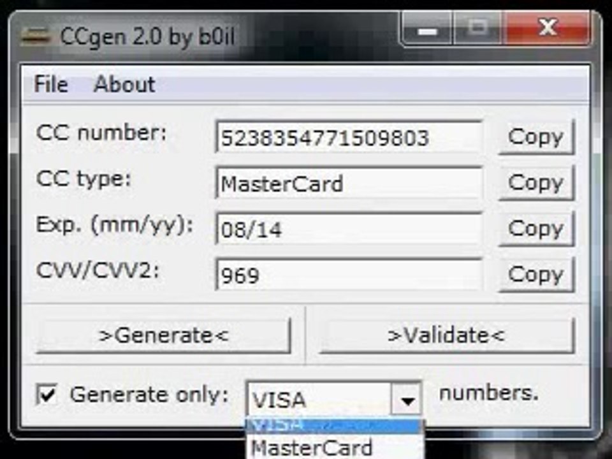Click the >Validate< button
The height and width of the screenshot is (459, 612).
(x=447, y=336)
